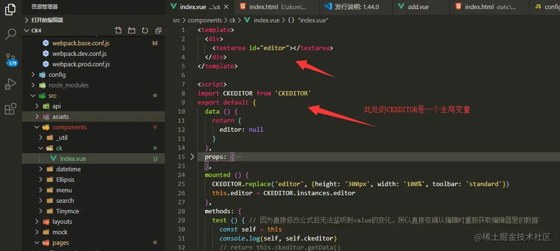The height and width of the screenshot is (251, 560).
Task: Click the 'mounted' method name on line 24
Action: click(218, 175)
